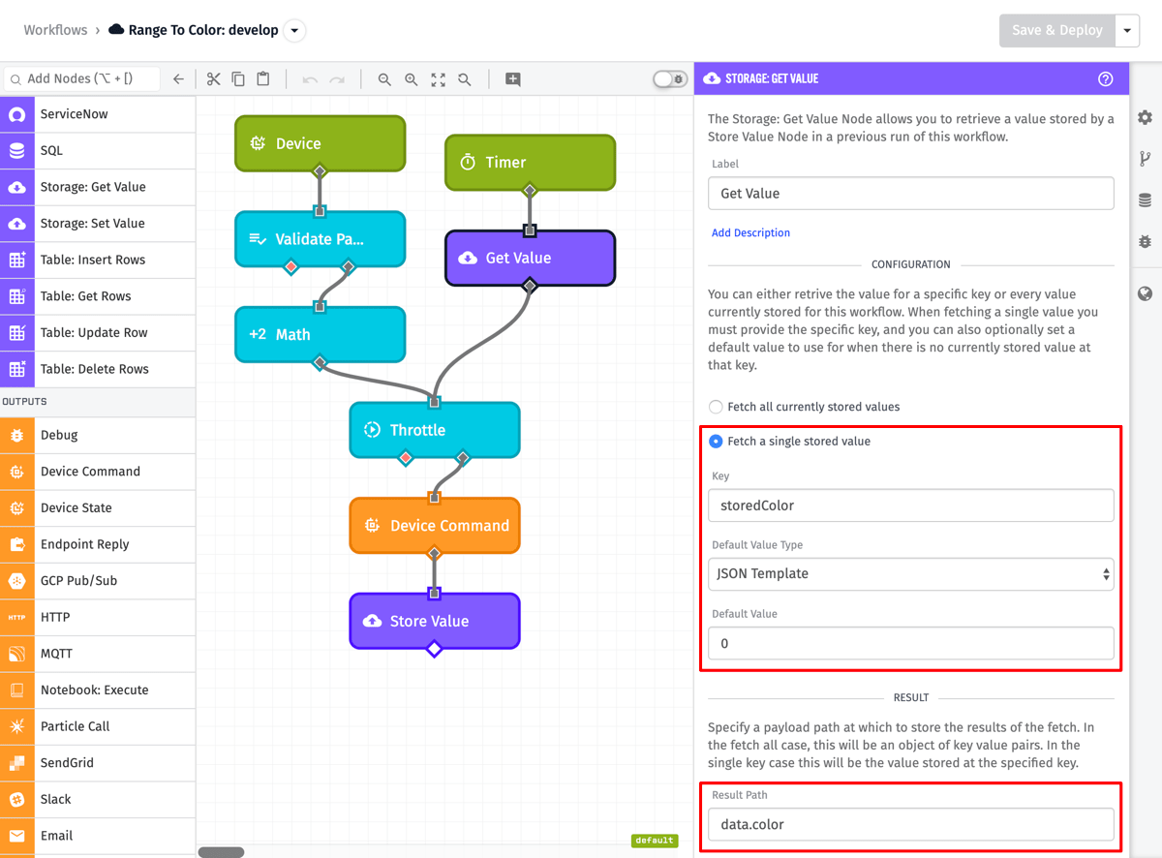1162x858 pixels.
Task: Select the Timer node on canvas
Action: pyautogui.click(x=530, y=163)
